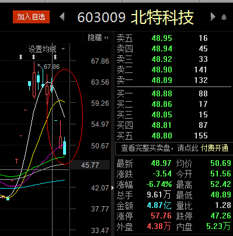233x236 pixels.
Task: Click axis label 50.67
Action: point(100,146)
